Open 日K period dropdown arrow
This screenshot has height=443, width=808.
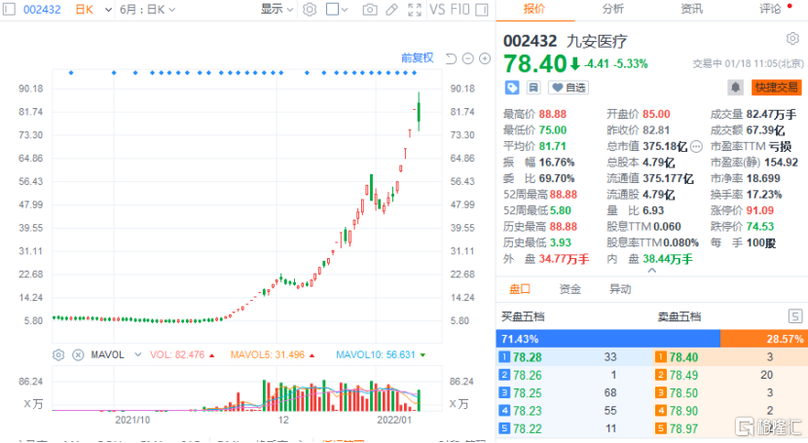[x=108, y=10]
